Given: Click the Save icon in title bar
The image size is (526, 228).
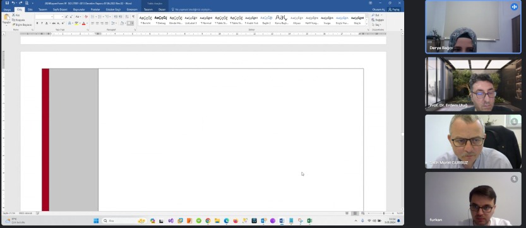Looking at the screenshot, I should click(x=7, y=3).
